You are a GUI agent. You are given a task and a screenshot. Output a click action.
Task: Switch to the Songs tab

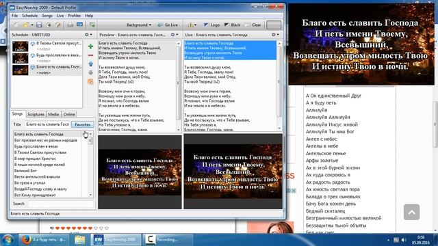17,114
